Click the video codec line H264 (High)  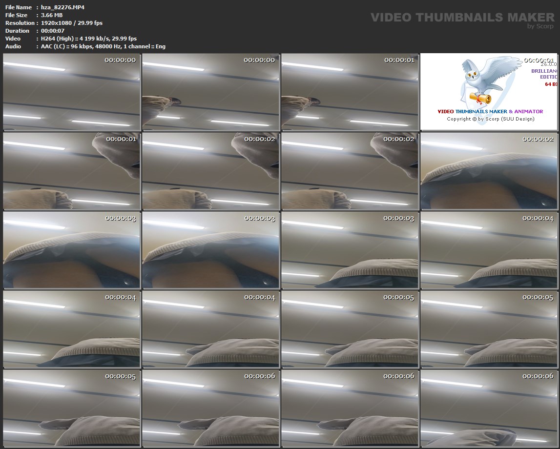89,39
